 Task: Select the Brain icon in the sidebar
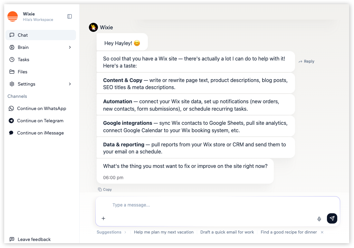[12, 47]
